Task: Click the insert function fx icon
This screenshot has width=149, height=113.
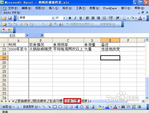Action: point(42,35)
